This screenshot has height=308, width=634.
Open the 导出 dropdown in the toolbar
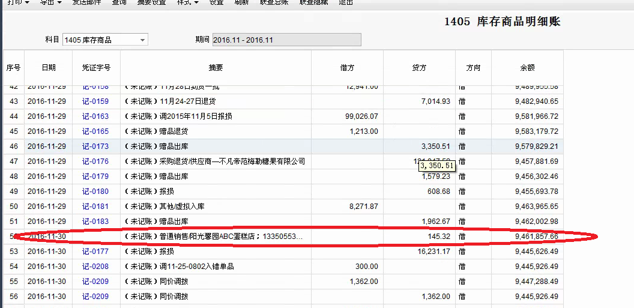(x=51, y=2)
